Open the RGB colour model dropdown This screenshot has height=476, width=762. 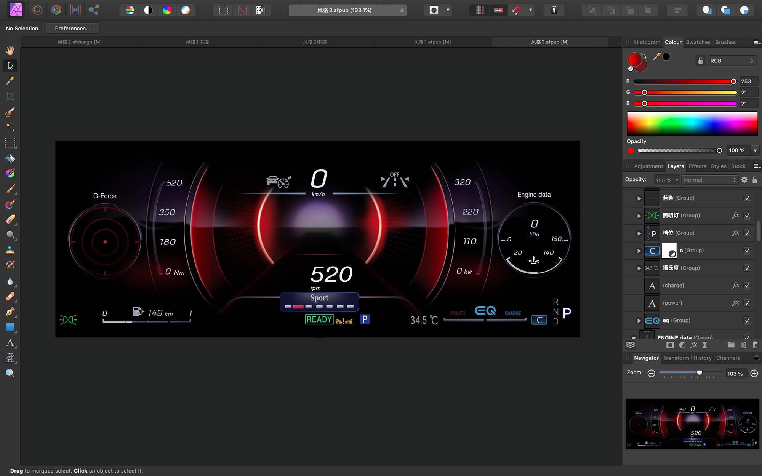click(732, 61)
